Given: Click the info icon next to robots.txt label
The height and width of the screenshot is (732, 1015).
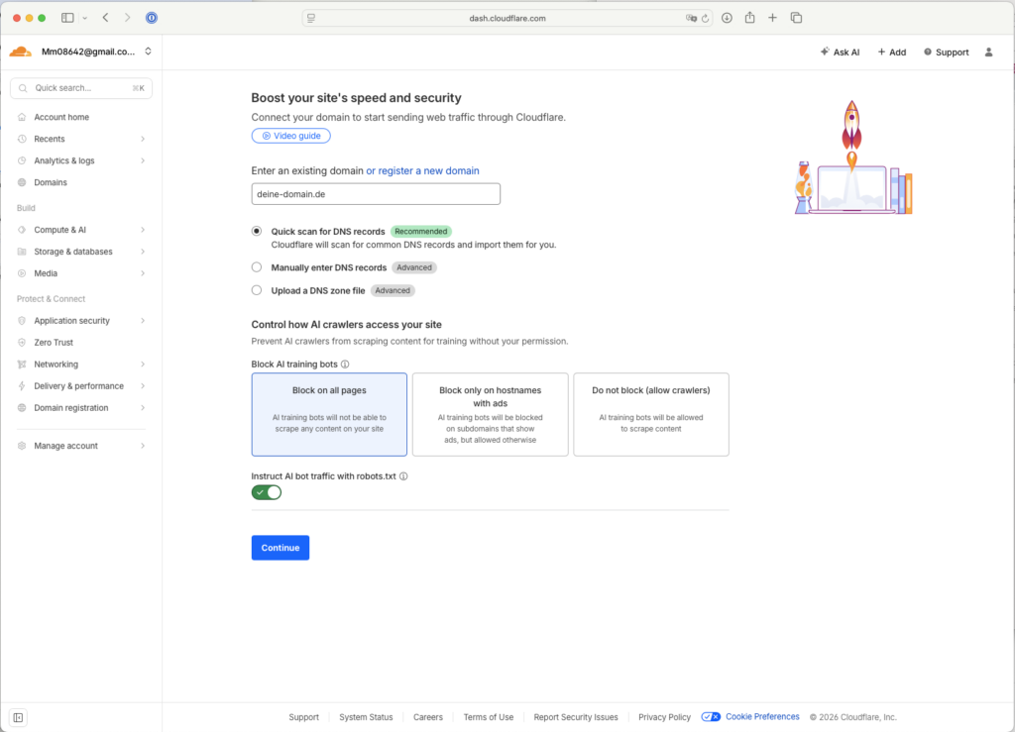Looking at the screenshot, I should tap(403, 476).
